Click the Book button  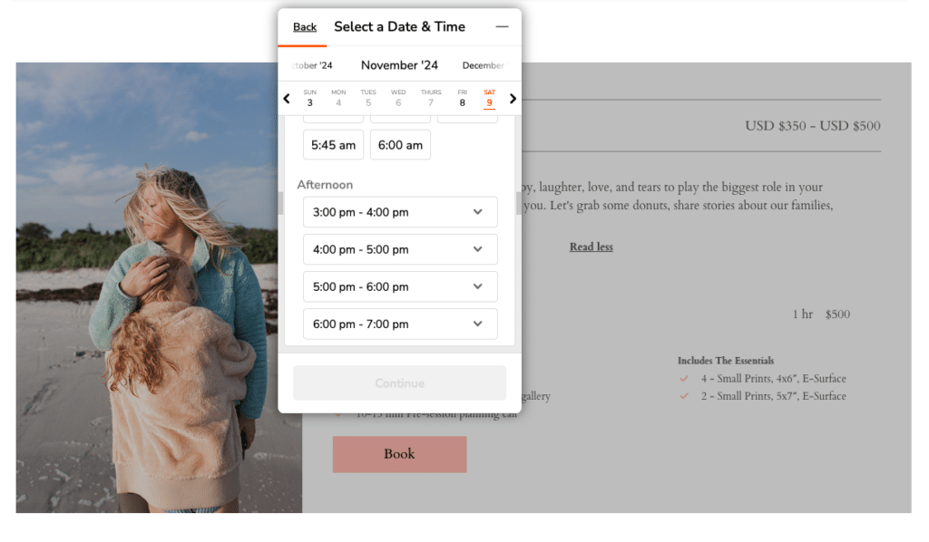pyautogui.click(x=399, y=454)
